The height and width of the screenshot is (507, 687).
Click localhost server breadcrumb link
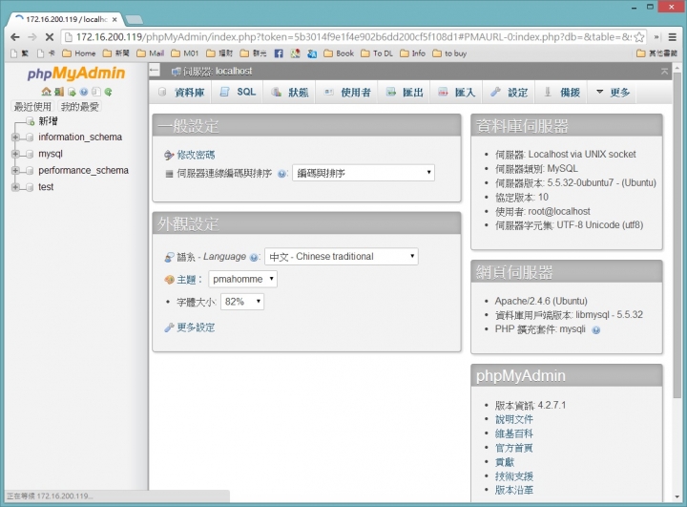(x=218, y=71)
